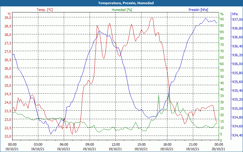Viewport: 243px width, 152px height.
Task: Click green humidity axis value '30'
Action: [222, 102]
